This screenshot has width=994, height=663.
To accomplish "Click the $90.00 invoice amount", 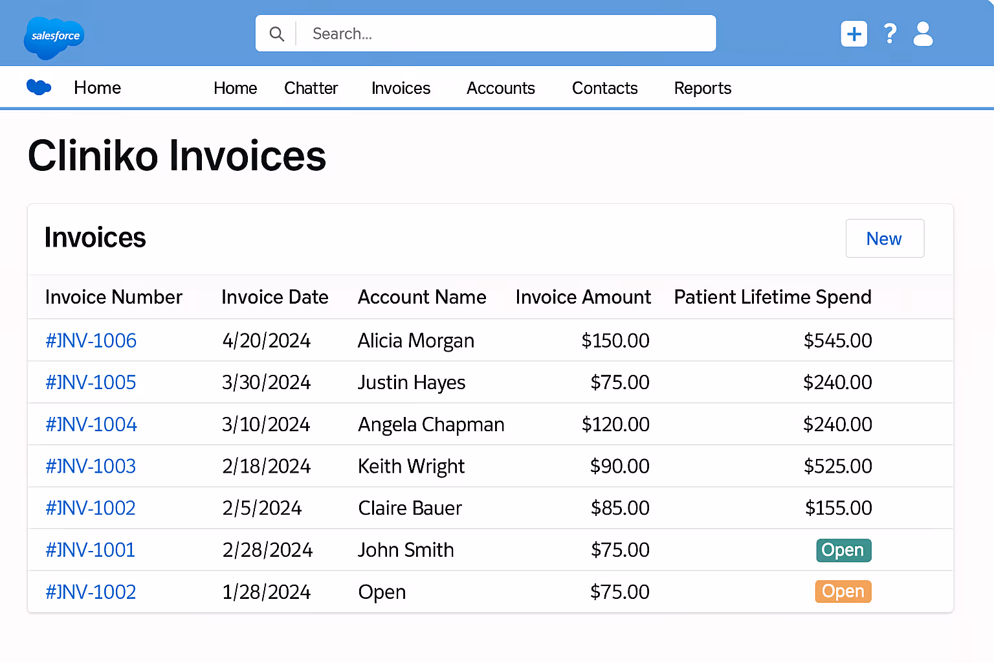I will pyautogui.click(x=619, y=466).
